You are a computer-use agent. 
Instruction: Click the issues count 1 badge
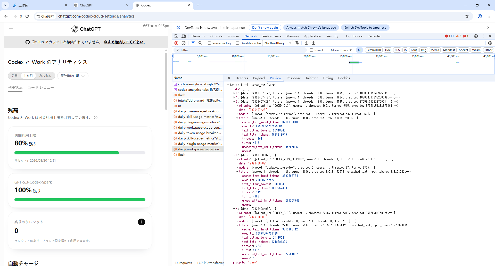pos(466,36)
